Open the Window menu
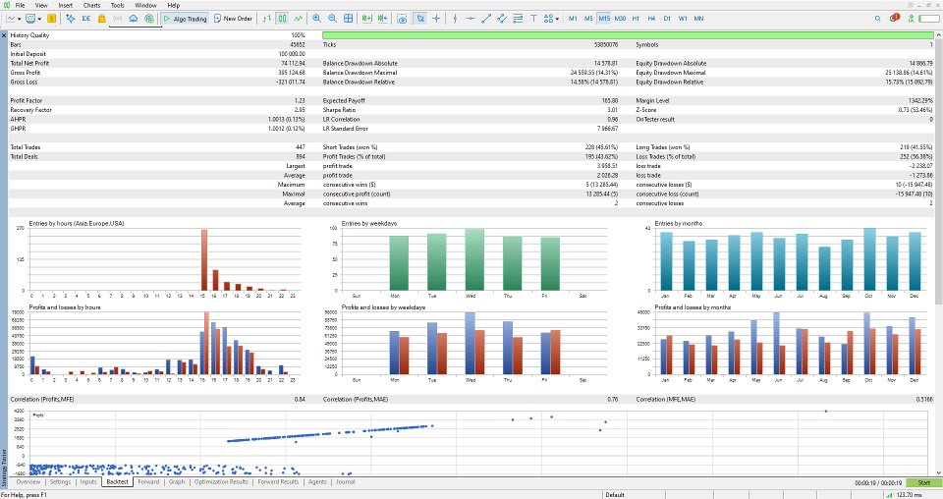The height and width of the screenshot is (499, 943). (145, 6)
